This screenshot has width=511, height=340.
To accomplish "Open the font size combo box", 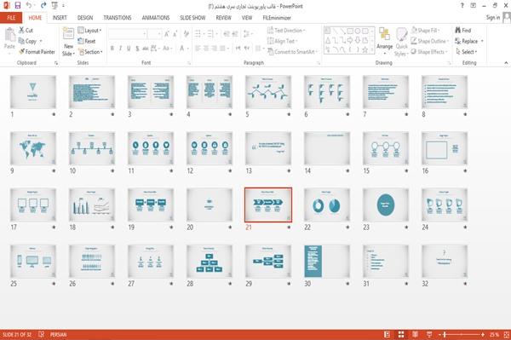I will 154,33.
